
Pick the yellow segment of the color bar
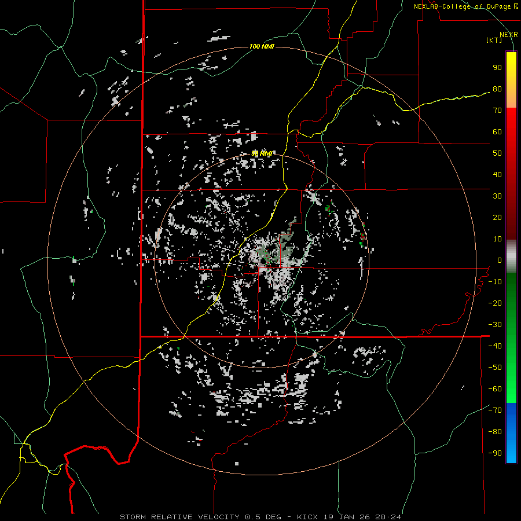tap(511, 80)
